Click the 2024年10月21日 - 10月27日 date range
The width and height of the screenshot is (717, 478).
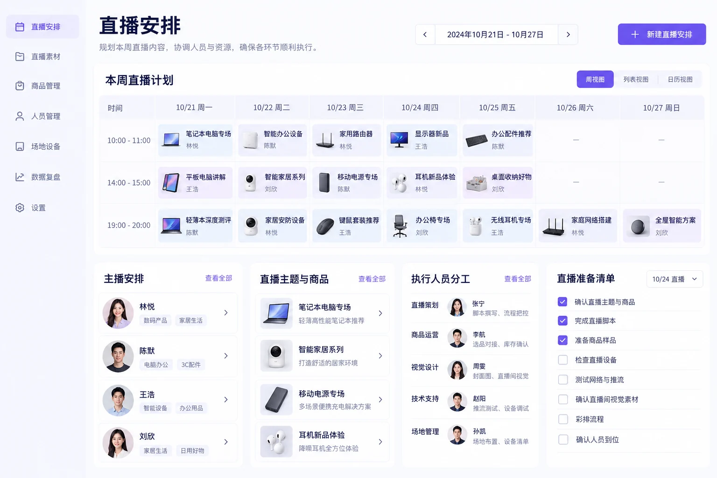[495, 35]
